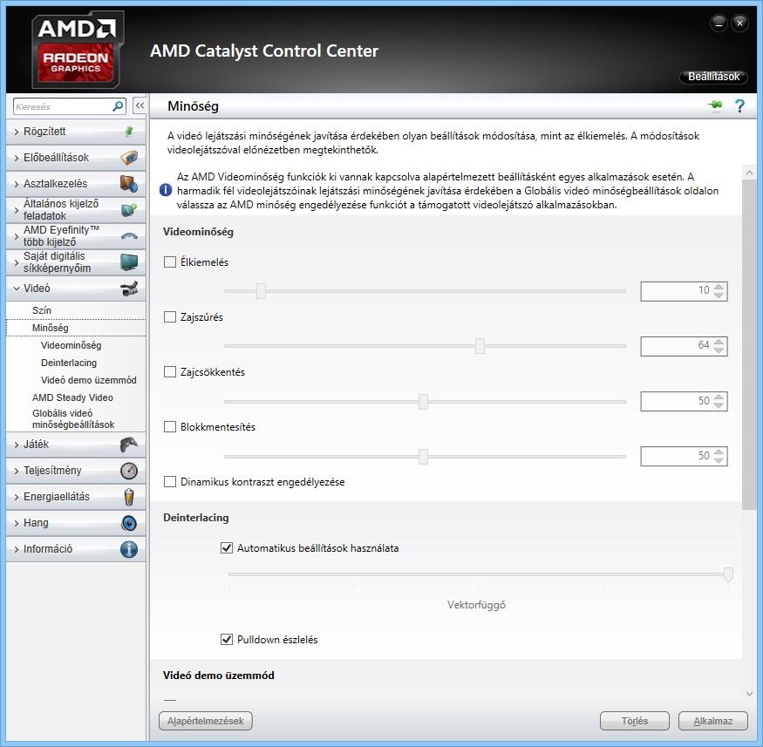763x747 pixels.
Task: Open the Szín video page
Action: (41, 310)
